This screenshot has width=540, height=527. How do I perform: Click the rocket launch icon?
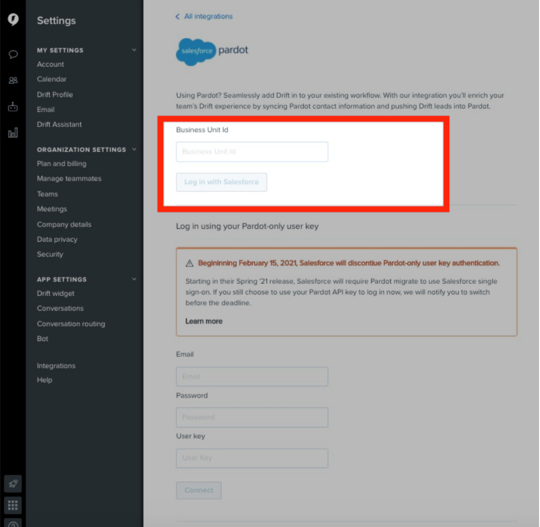(13, 484)
